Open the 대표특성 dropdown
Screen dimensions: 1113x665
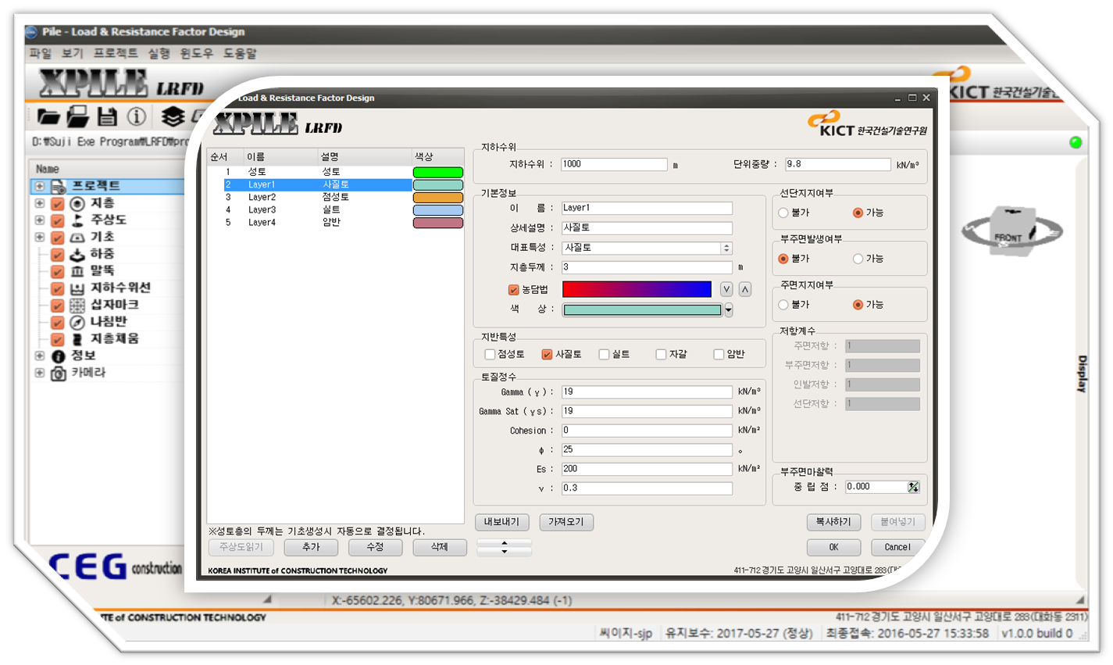pos(726,248)
